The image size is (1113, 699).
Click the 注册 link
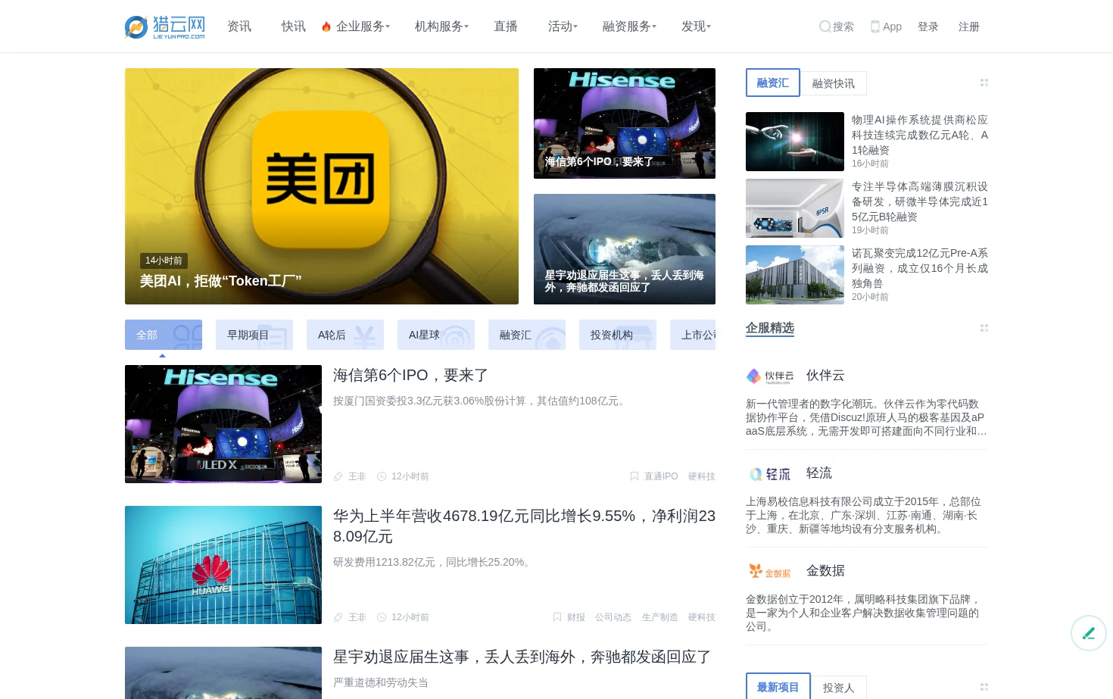(x=969, y=27)
